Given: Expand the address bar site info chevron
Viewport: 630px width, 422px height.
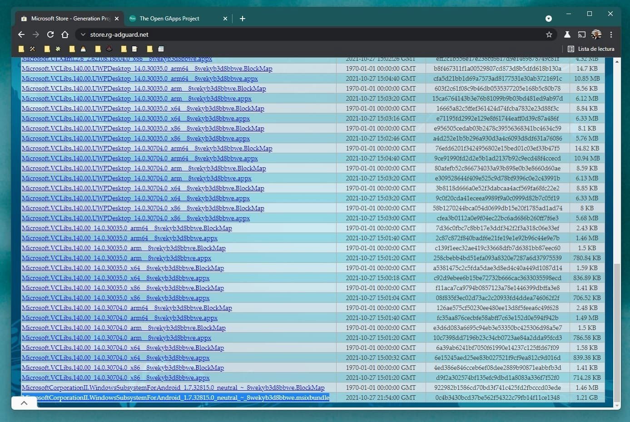Looking at the screenshot, I should coord(82,34).
